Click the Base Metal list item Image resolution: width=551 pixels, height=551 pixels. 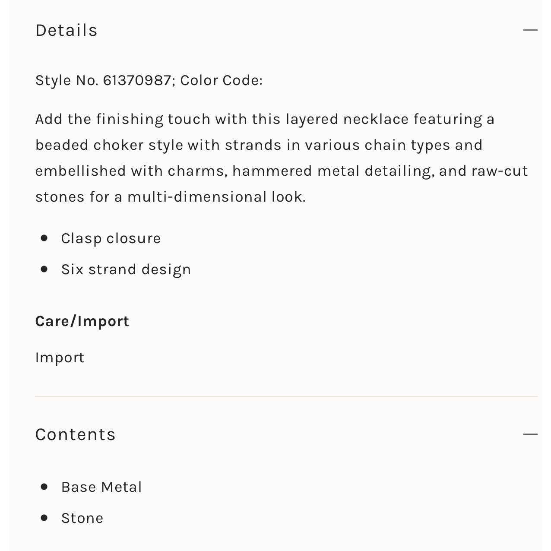(x=101, y=487)
